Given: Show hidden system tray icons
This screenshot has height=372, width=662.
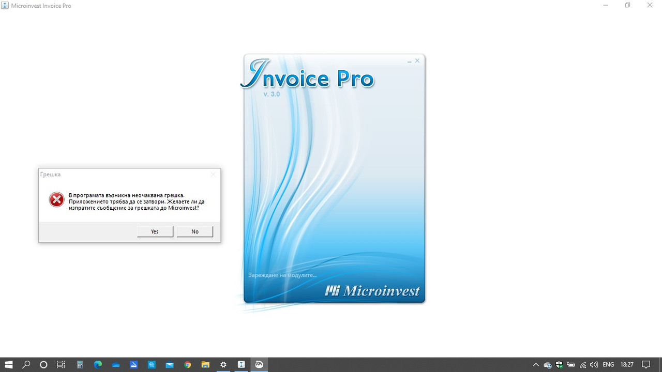Looking at the screenshot, I should click(536, 364).
